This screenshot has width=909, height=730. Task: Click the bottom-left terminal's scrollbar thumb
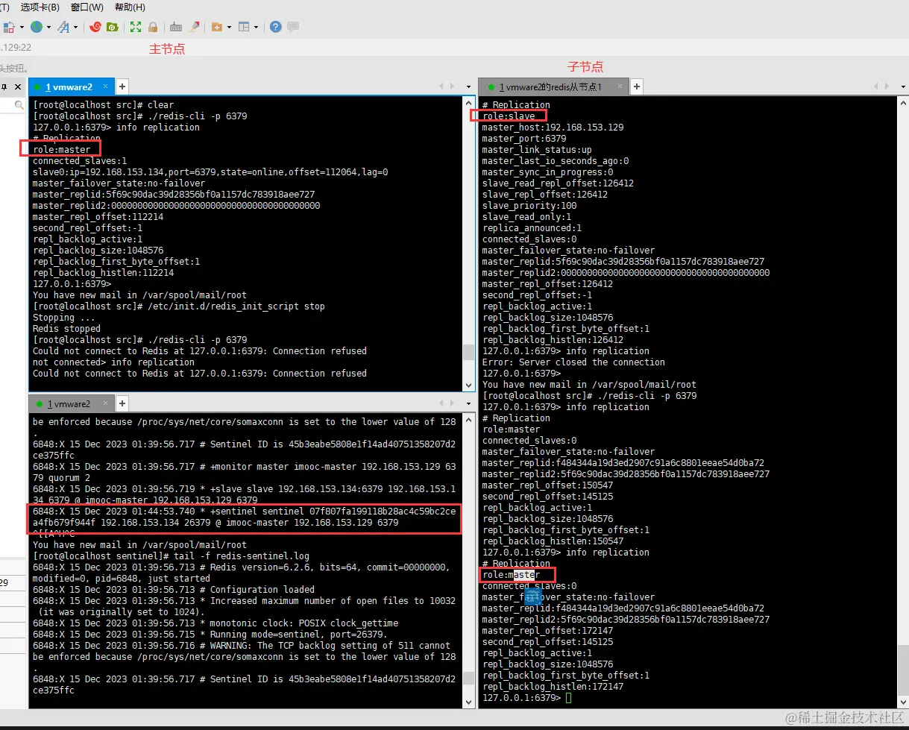click(468, 679)
